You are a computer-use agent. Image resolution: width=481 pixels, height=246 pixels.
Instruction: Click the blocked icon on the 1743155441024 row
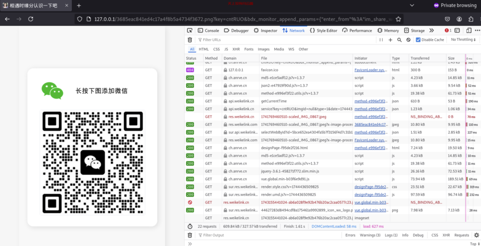click(190, 202)
